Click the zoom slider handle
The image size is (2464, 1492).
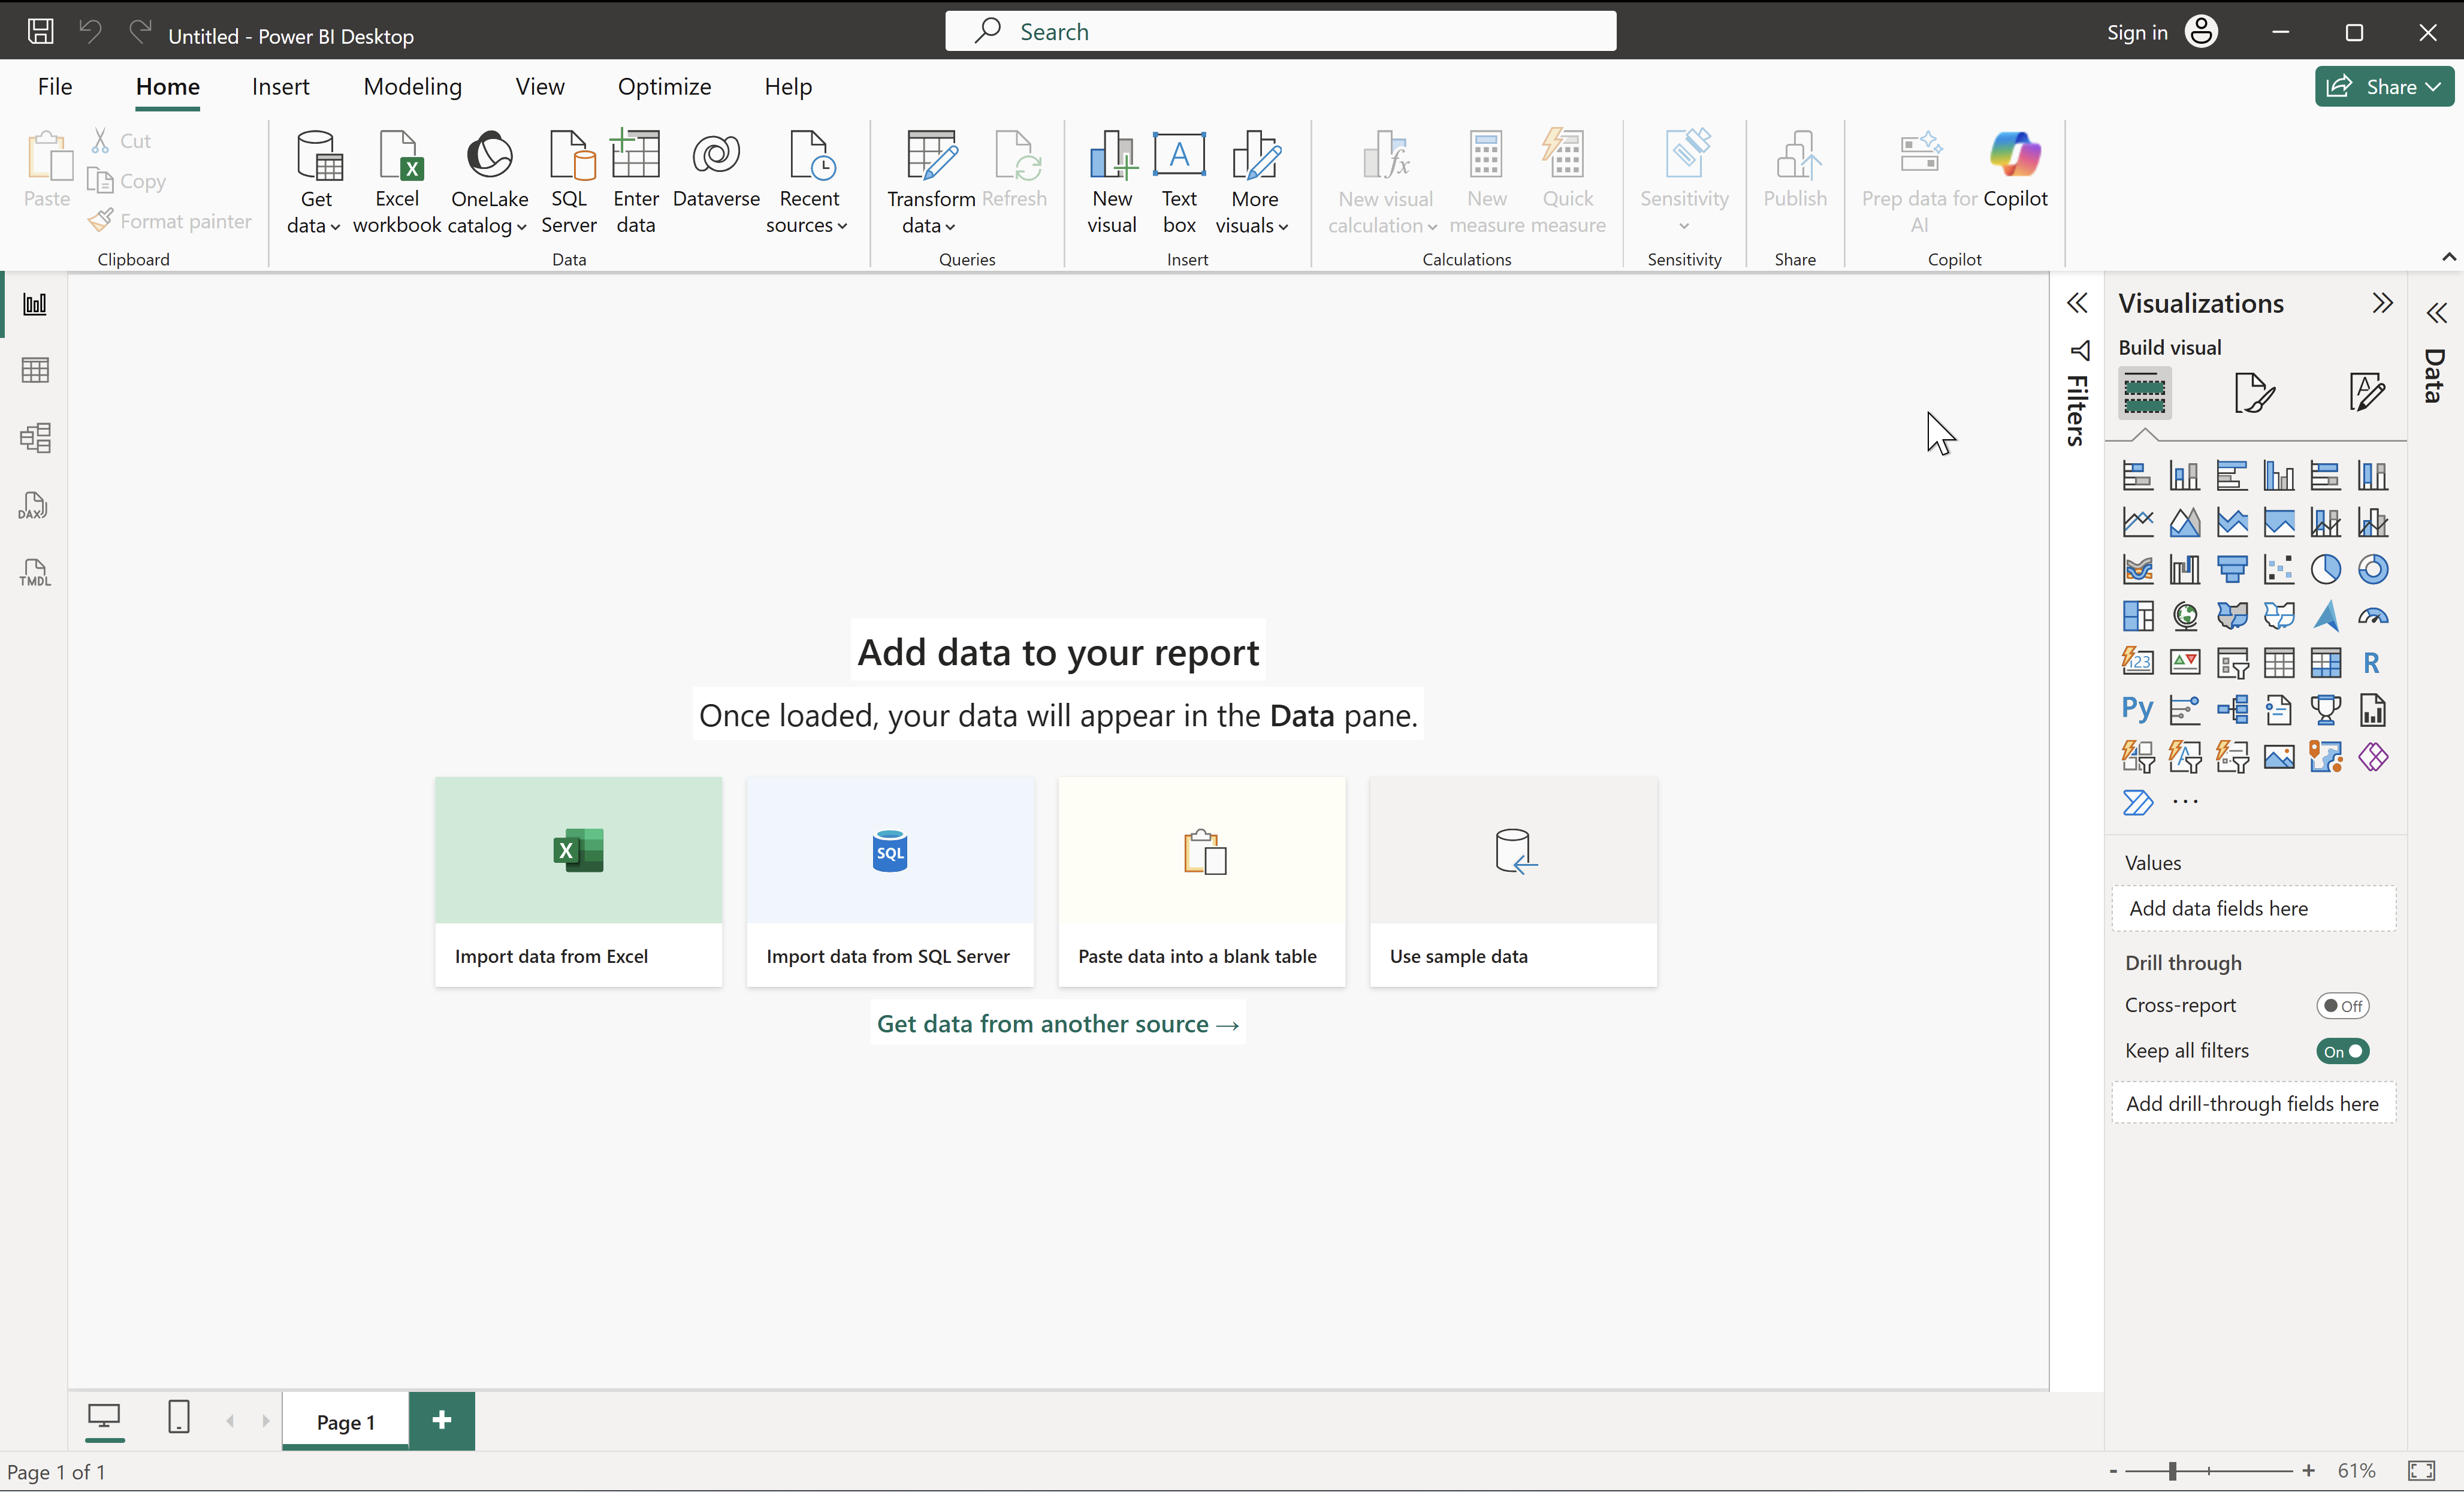[2172, 1471]
